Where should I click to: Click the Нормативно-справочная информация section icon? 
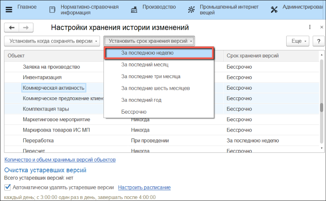[x=52, y=10]
